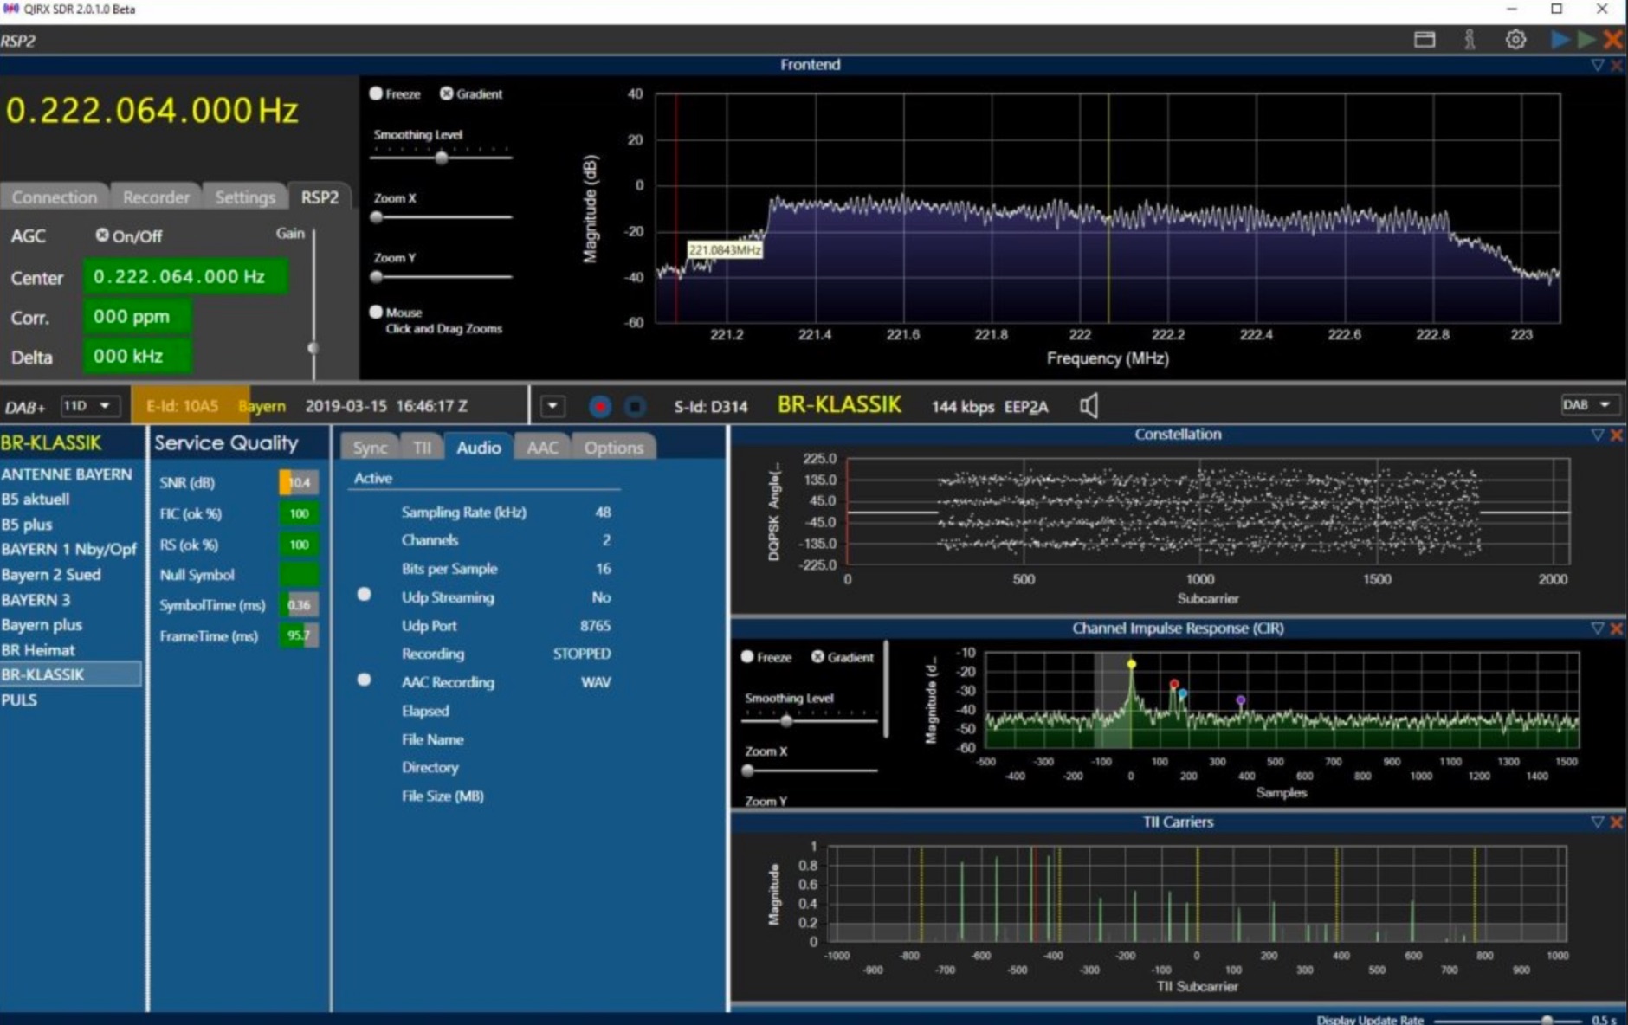Click the info person icon in top toolbar
1628x1025 pixels.
click(1470, 40)
